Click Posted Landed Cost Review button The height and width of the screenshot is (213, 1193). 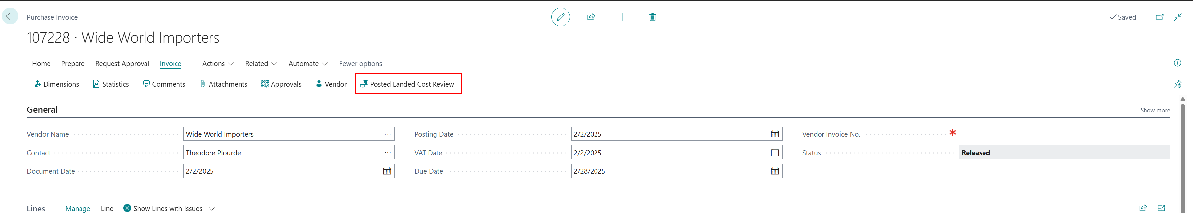tap(407, 84)
